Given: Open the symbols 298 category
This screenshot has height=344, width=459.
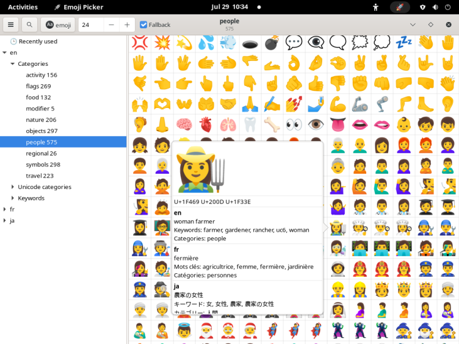Looking at the screenshot, I should [x=43, y=165].
